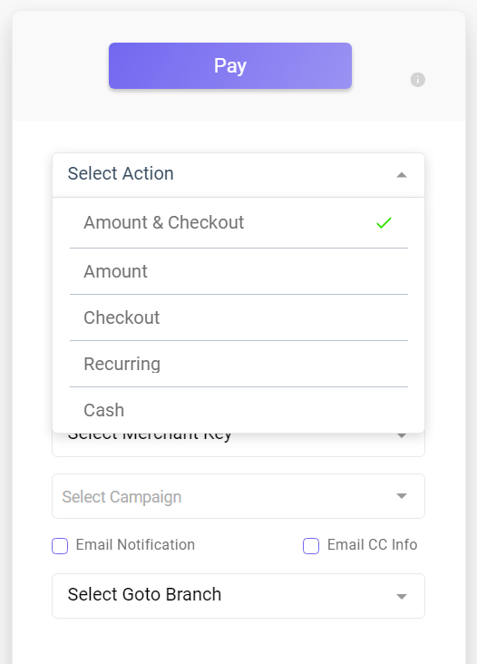Click the Select Campaign arrow icon
Screen dimensions: 477x664
click(x=401, y=496)
